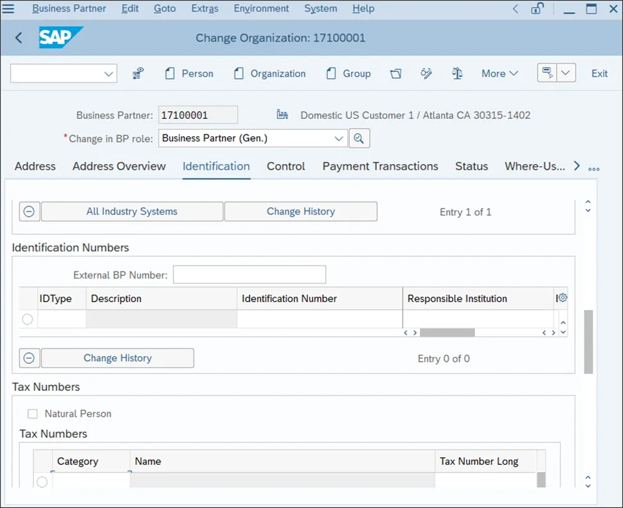Switch to the Payment Transactions tab
This screenshot has height=508, width=623.
point(380,166)
